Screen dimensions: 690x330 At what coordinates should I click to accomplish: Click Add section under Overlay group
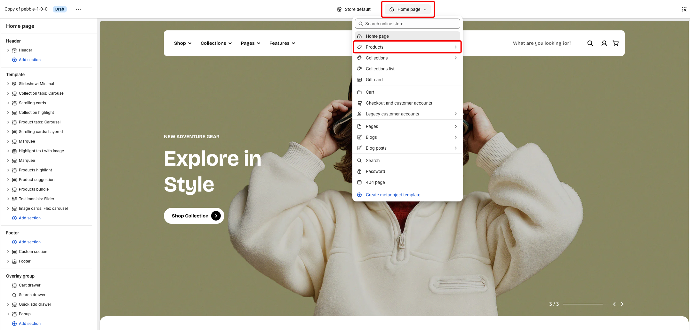pyautogui.click(x=26, y=324)
